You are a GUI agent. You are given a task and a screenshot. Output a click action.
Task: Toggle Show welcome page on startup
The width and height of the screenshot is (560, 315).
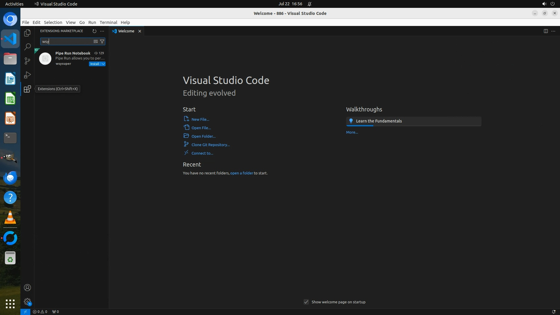click(x=306, y=302)
